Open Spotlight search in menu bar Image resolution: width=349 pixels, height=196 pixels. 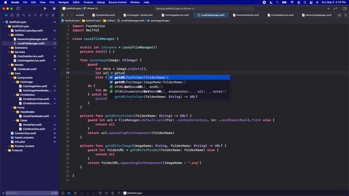pos(305,2)
